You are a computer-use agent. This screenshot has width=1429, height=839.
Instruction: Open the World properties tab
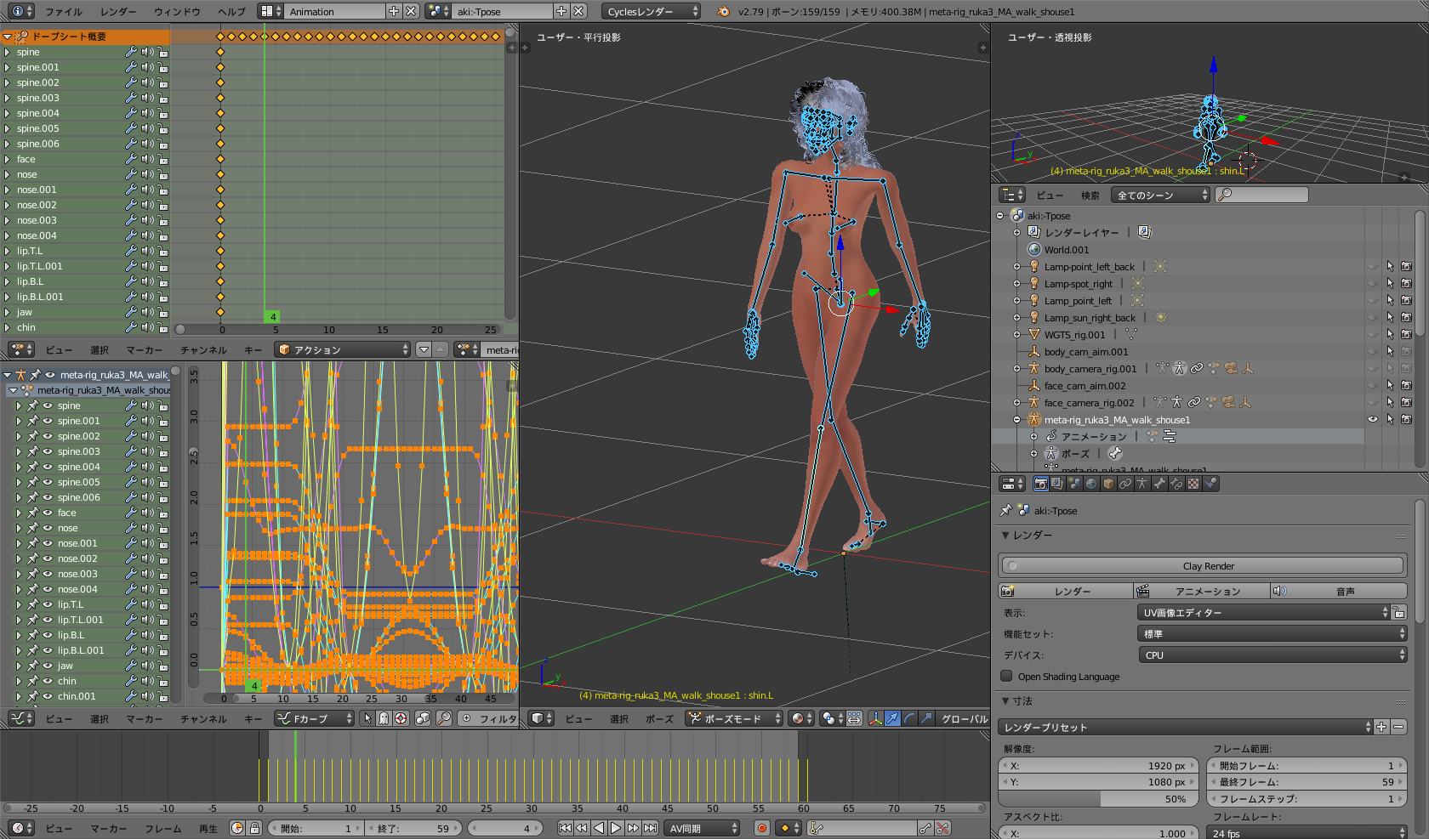(1091, 484)
